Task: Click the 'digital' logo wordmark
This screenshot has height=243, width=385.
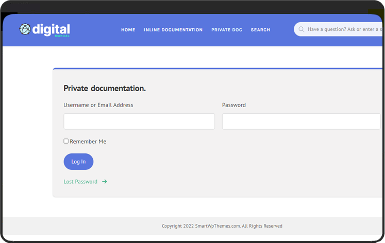Action: (51, 29)
